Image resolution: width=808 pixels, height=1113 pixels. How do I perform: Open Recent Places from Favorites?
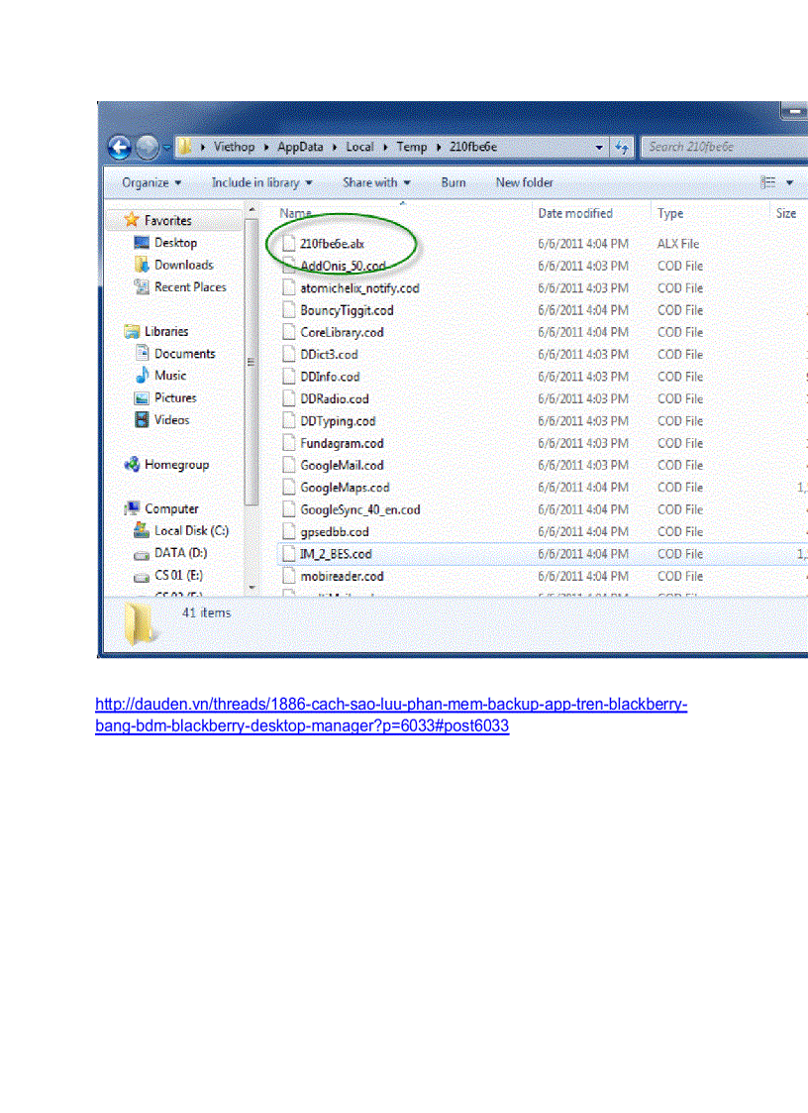coord(189,286)
